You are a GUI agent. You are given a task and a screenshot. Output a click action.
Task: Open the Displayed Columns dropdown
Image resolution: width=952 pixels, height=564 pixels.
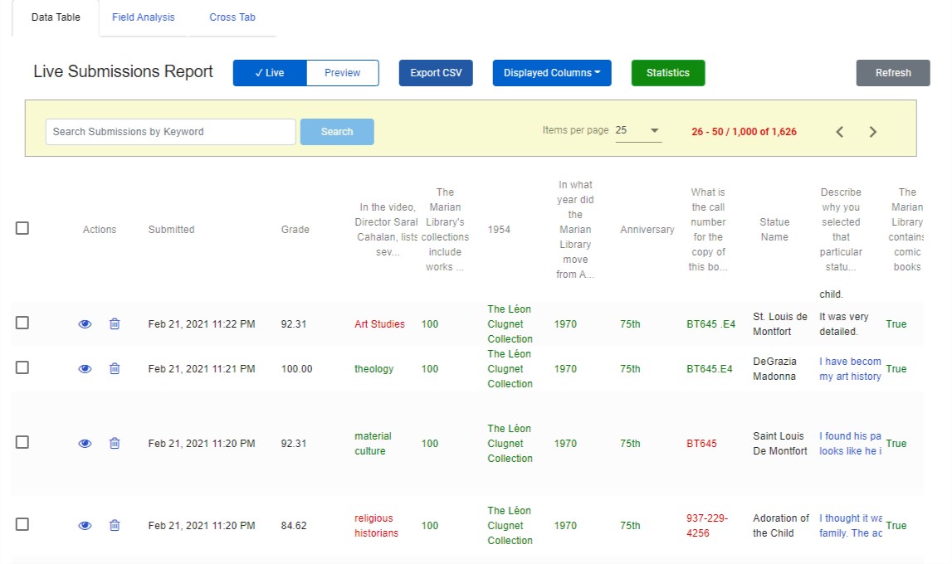click(551, 73)
